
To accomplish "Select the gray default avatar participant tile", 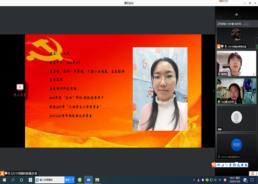I will pyautogui.click(x=236, y=118).
